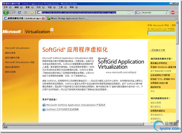
Task: Click the icon beside 产品站点 link
Action: click(x=44, y=105)
